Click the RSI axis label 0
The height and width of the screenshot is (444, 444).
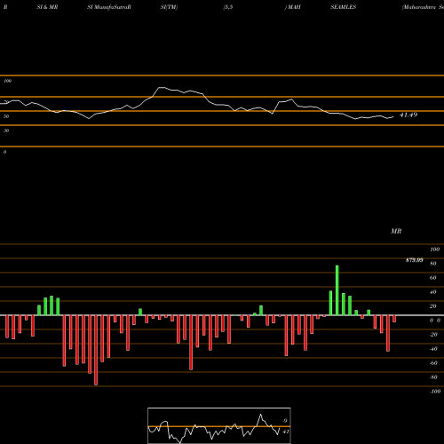[4, 152]
